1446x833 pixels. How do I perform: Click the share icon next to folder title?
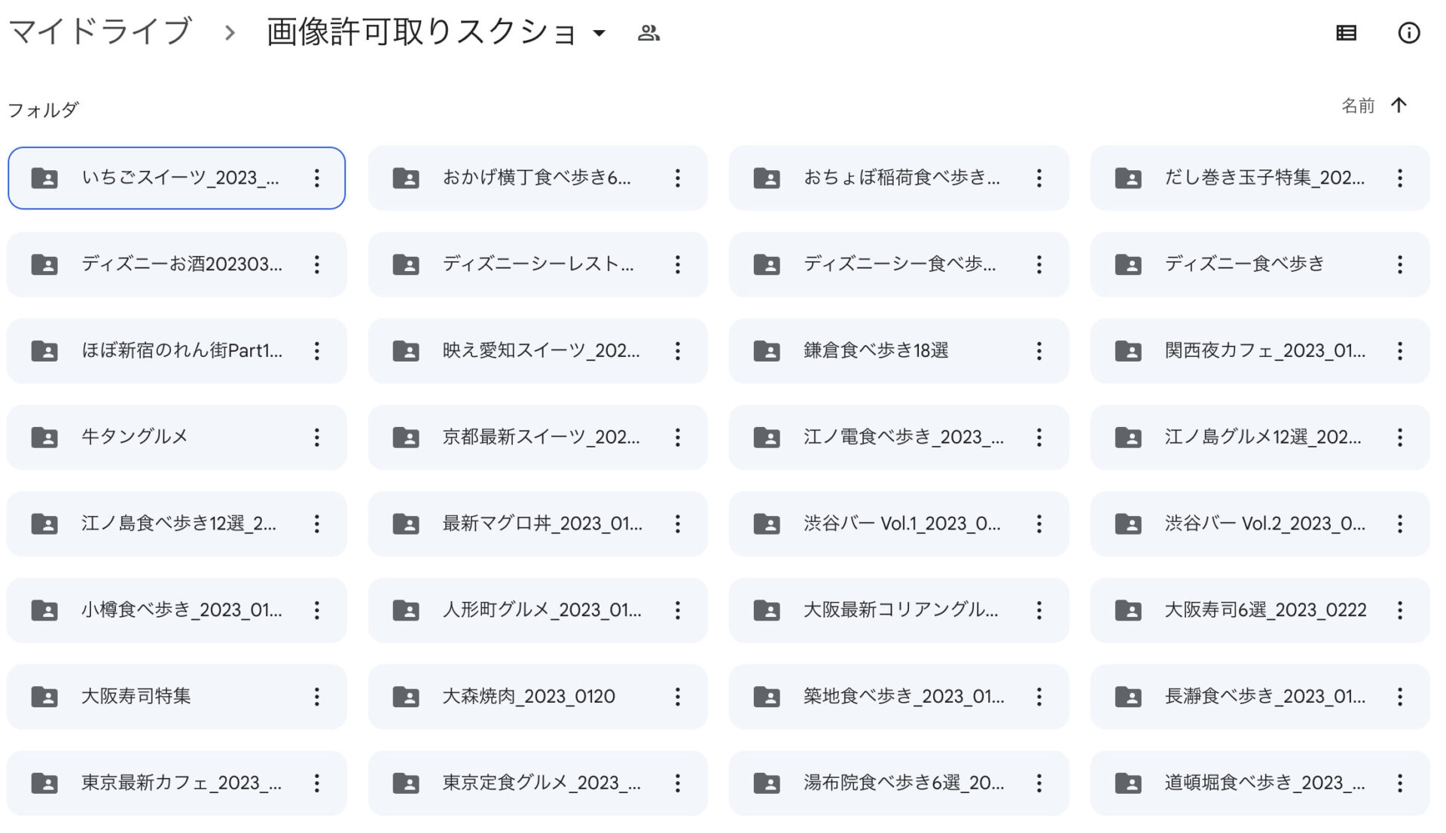649,33
